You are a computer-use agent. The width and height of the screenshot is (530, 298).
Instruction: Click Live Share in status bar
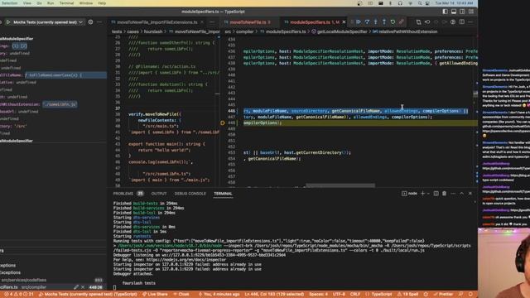tap(155, 295)
